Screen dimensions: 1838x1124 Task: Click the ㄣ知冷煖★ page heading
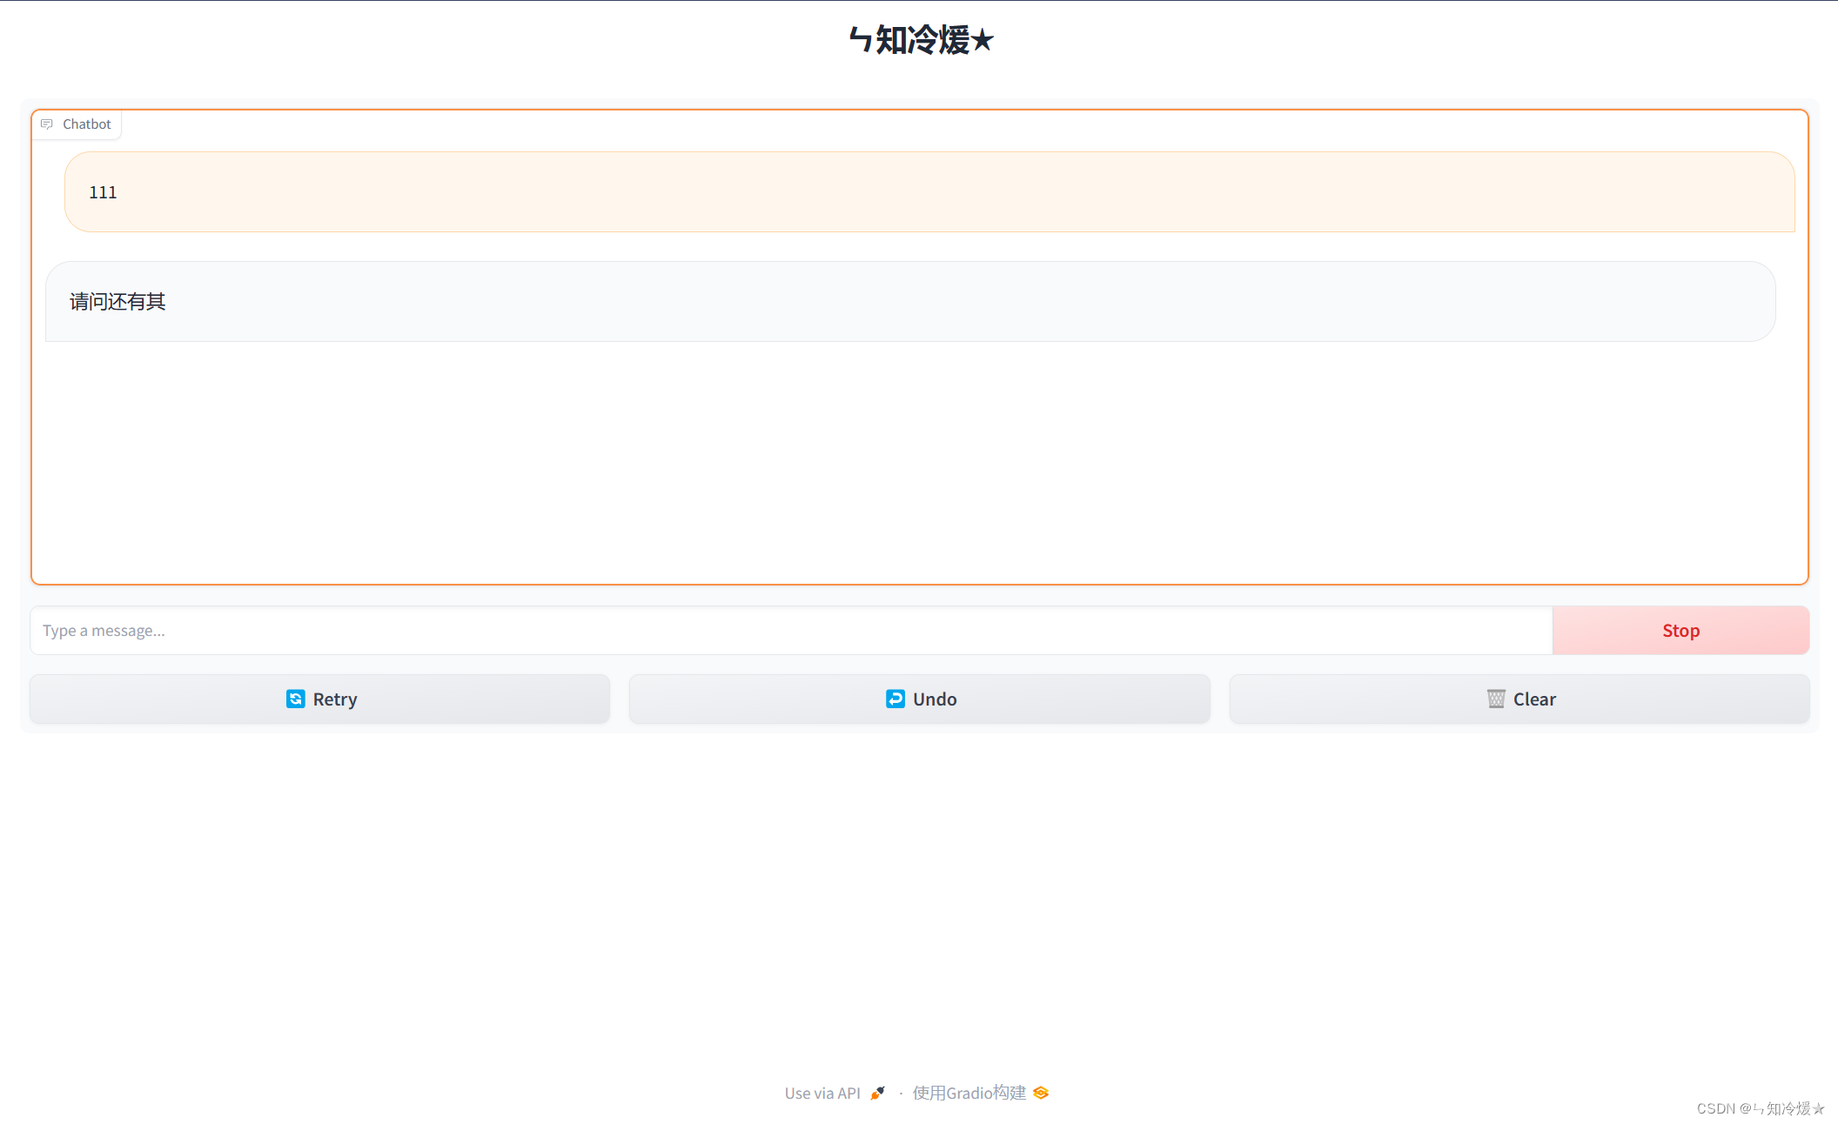click(921, 40)
